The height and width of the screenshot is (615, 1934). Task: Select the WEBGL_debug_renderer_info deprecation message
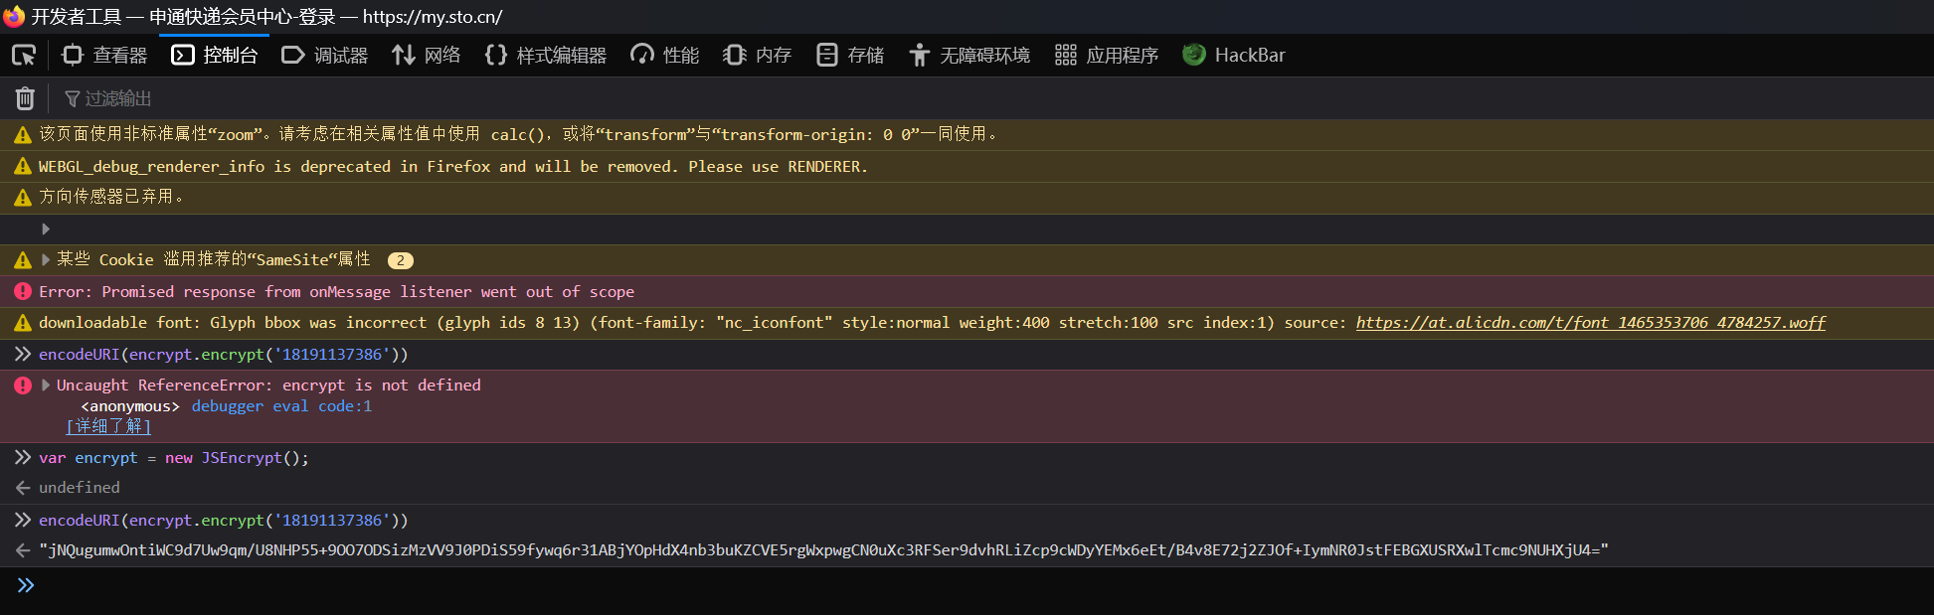tap(453, 167)
